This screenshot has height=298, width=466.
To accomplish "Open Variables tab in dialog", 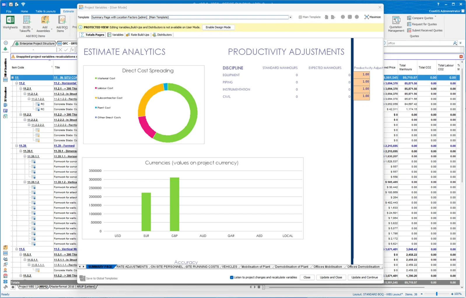I will click(x=115, y=35).
